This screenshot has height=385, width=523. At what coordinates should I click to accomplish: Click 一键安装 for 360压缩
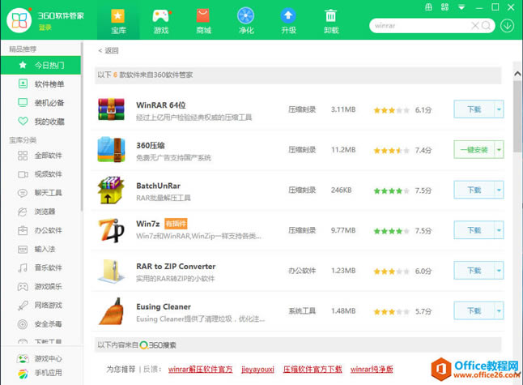click(474, 150)
